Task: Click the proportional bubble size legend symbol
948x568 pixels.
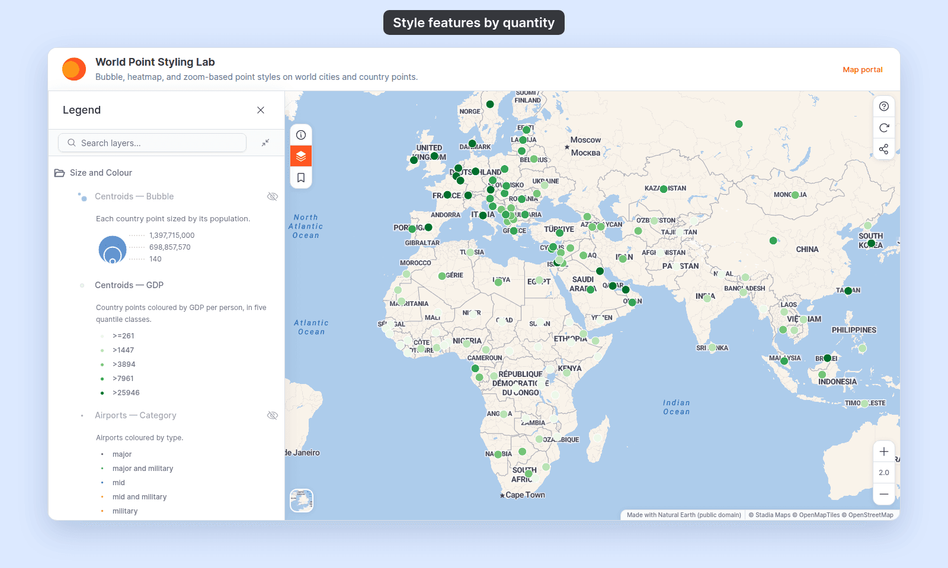Action: tap(113, 249)
